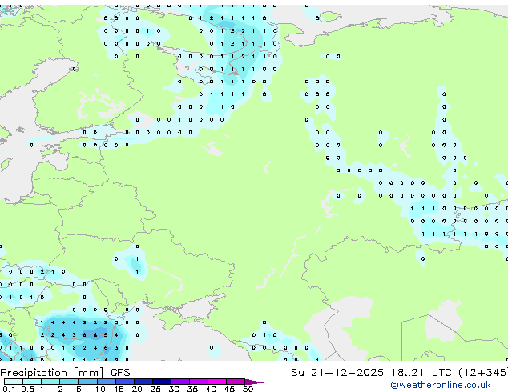Click the 30–35 mm purple legend swatch

[x=180, y=382]
